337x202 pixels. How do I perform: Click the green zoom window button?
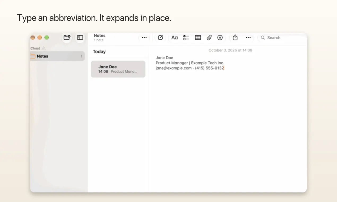[46, 37]
